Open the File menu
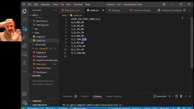 (29, 4)
